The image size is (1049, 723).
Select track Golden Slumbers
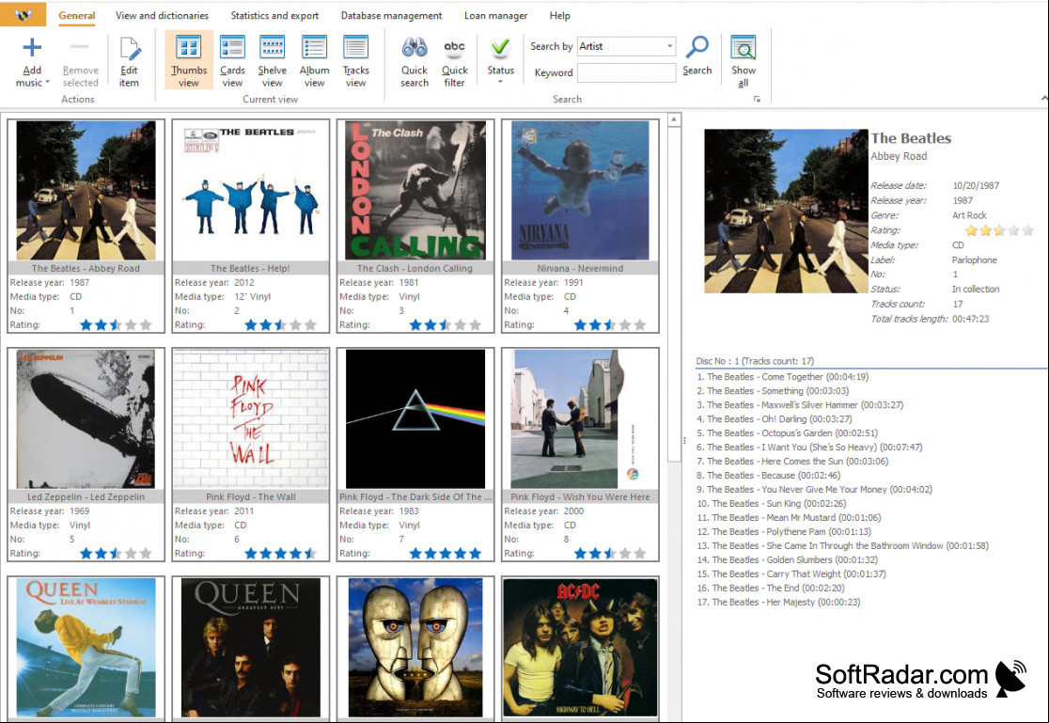pyautogui.click(x=788, y=559)
